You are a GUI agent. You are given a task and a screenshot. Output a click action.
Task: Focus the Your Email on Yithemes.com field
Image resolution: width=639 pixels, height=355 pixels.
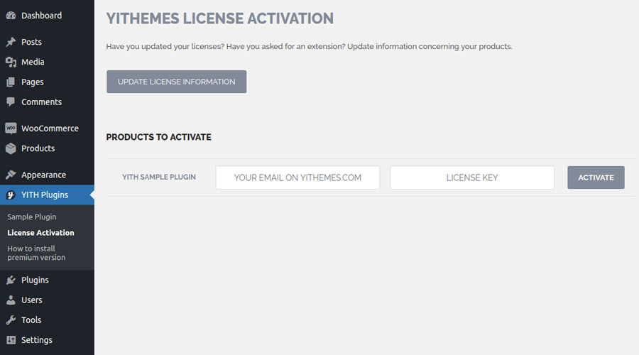tap(297, 177)
